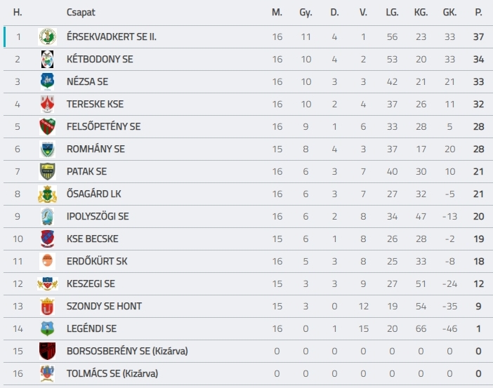
Task: Click the Érsekvadkert SE II. team crest
Action: point(48,36)
